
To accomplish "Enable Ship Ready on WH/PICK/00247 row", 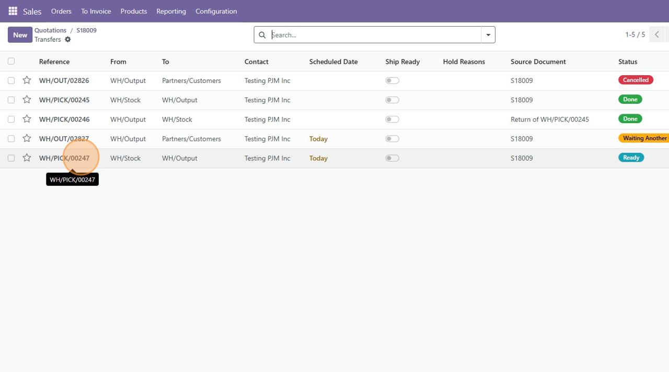I will click(392, 158).
